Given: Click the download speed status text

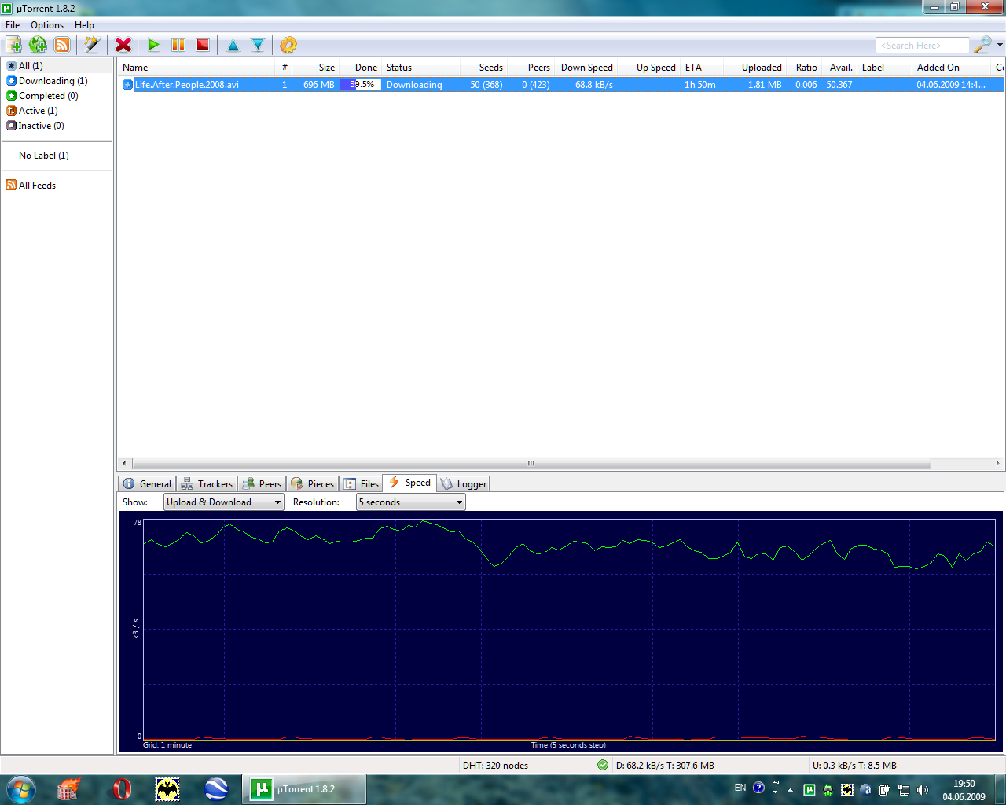Looking at the screenshot, I should pyautogui.click(x=665, y=766).
